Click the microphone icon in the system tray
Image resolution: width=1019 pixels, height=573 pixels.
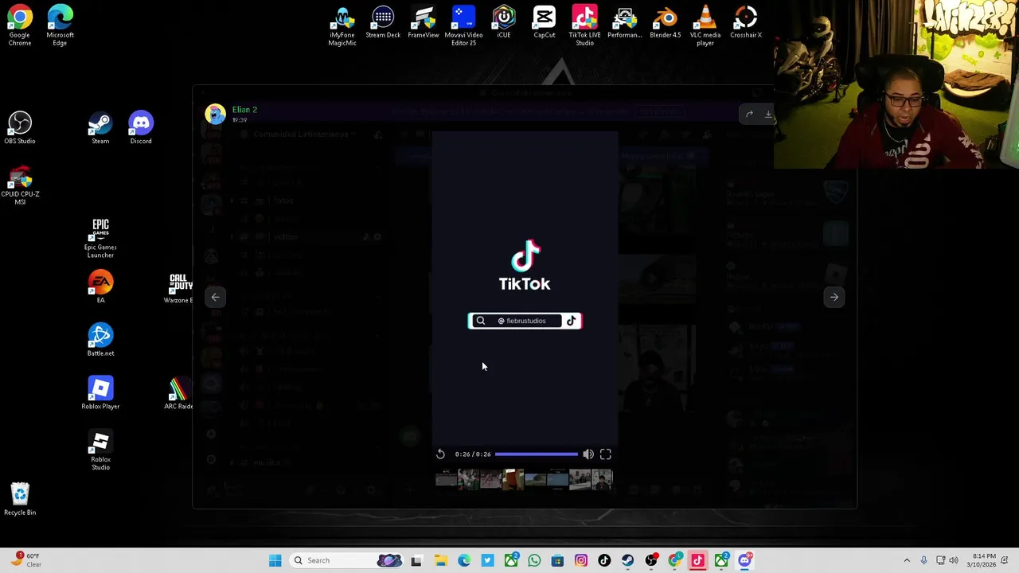tap(923, 560)
